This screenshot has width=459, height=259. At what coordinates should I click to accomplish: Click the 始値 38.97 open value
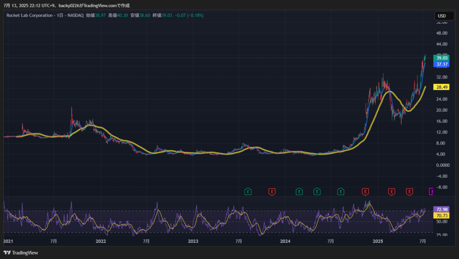96,15
